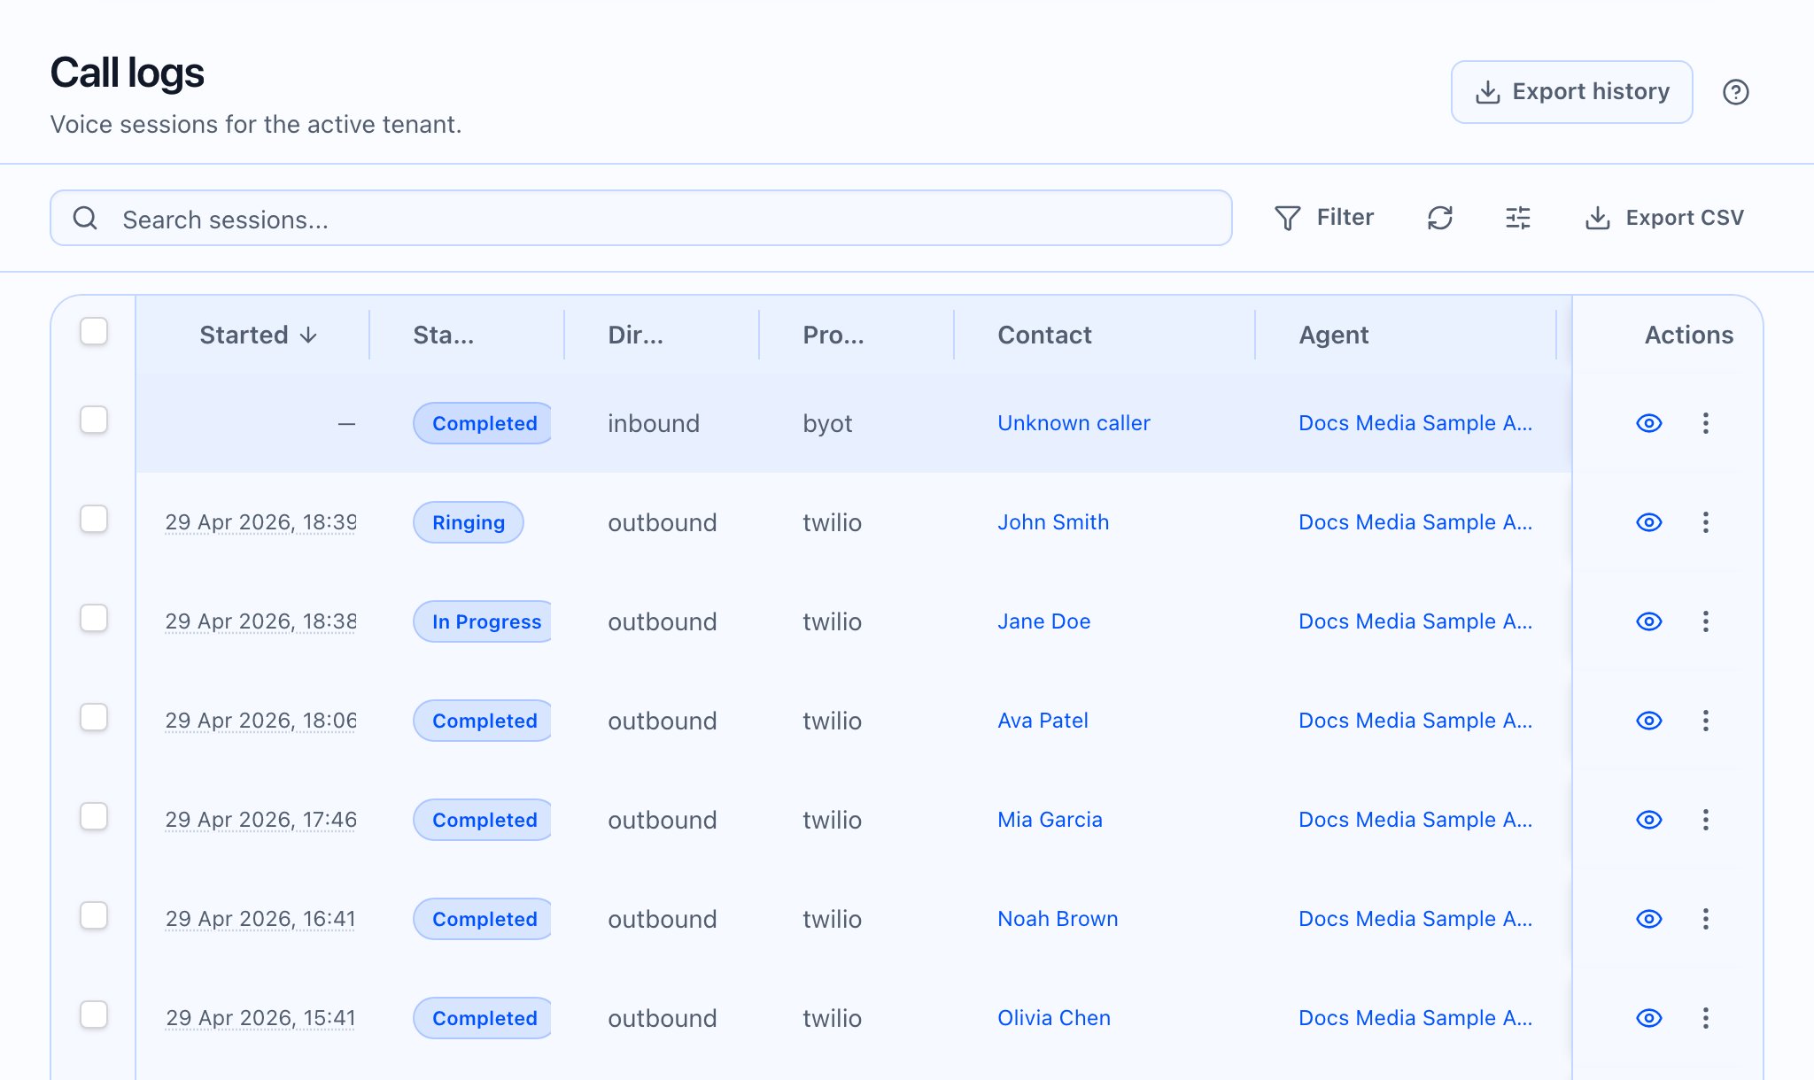Viewport: 1814px width, 1080px height.
Task: Open more actions for Mia Garcia row
Action: (x=1705, y=820)
